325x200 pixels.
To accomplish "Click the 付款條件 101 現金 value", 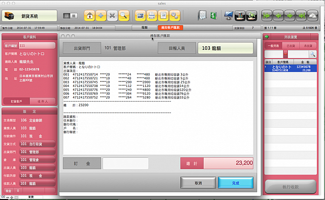I will pyautogui.click(x=31, y=136).
